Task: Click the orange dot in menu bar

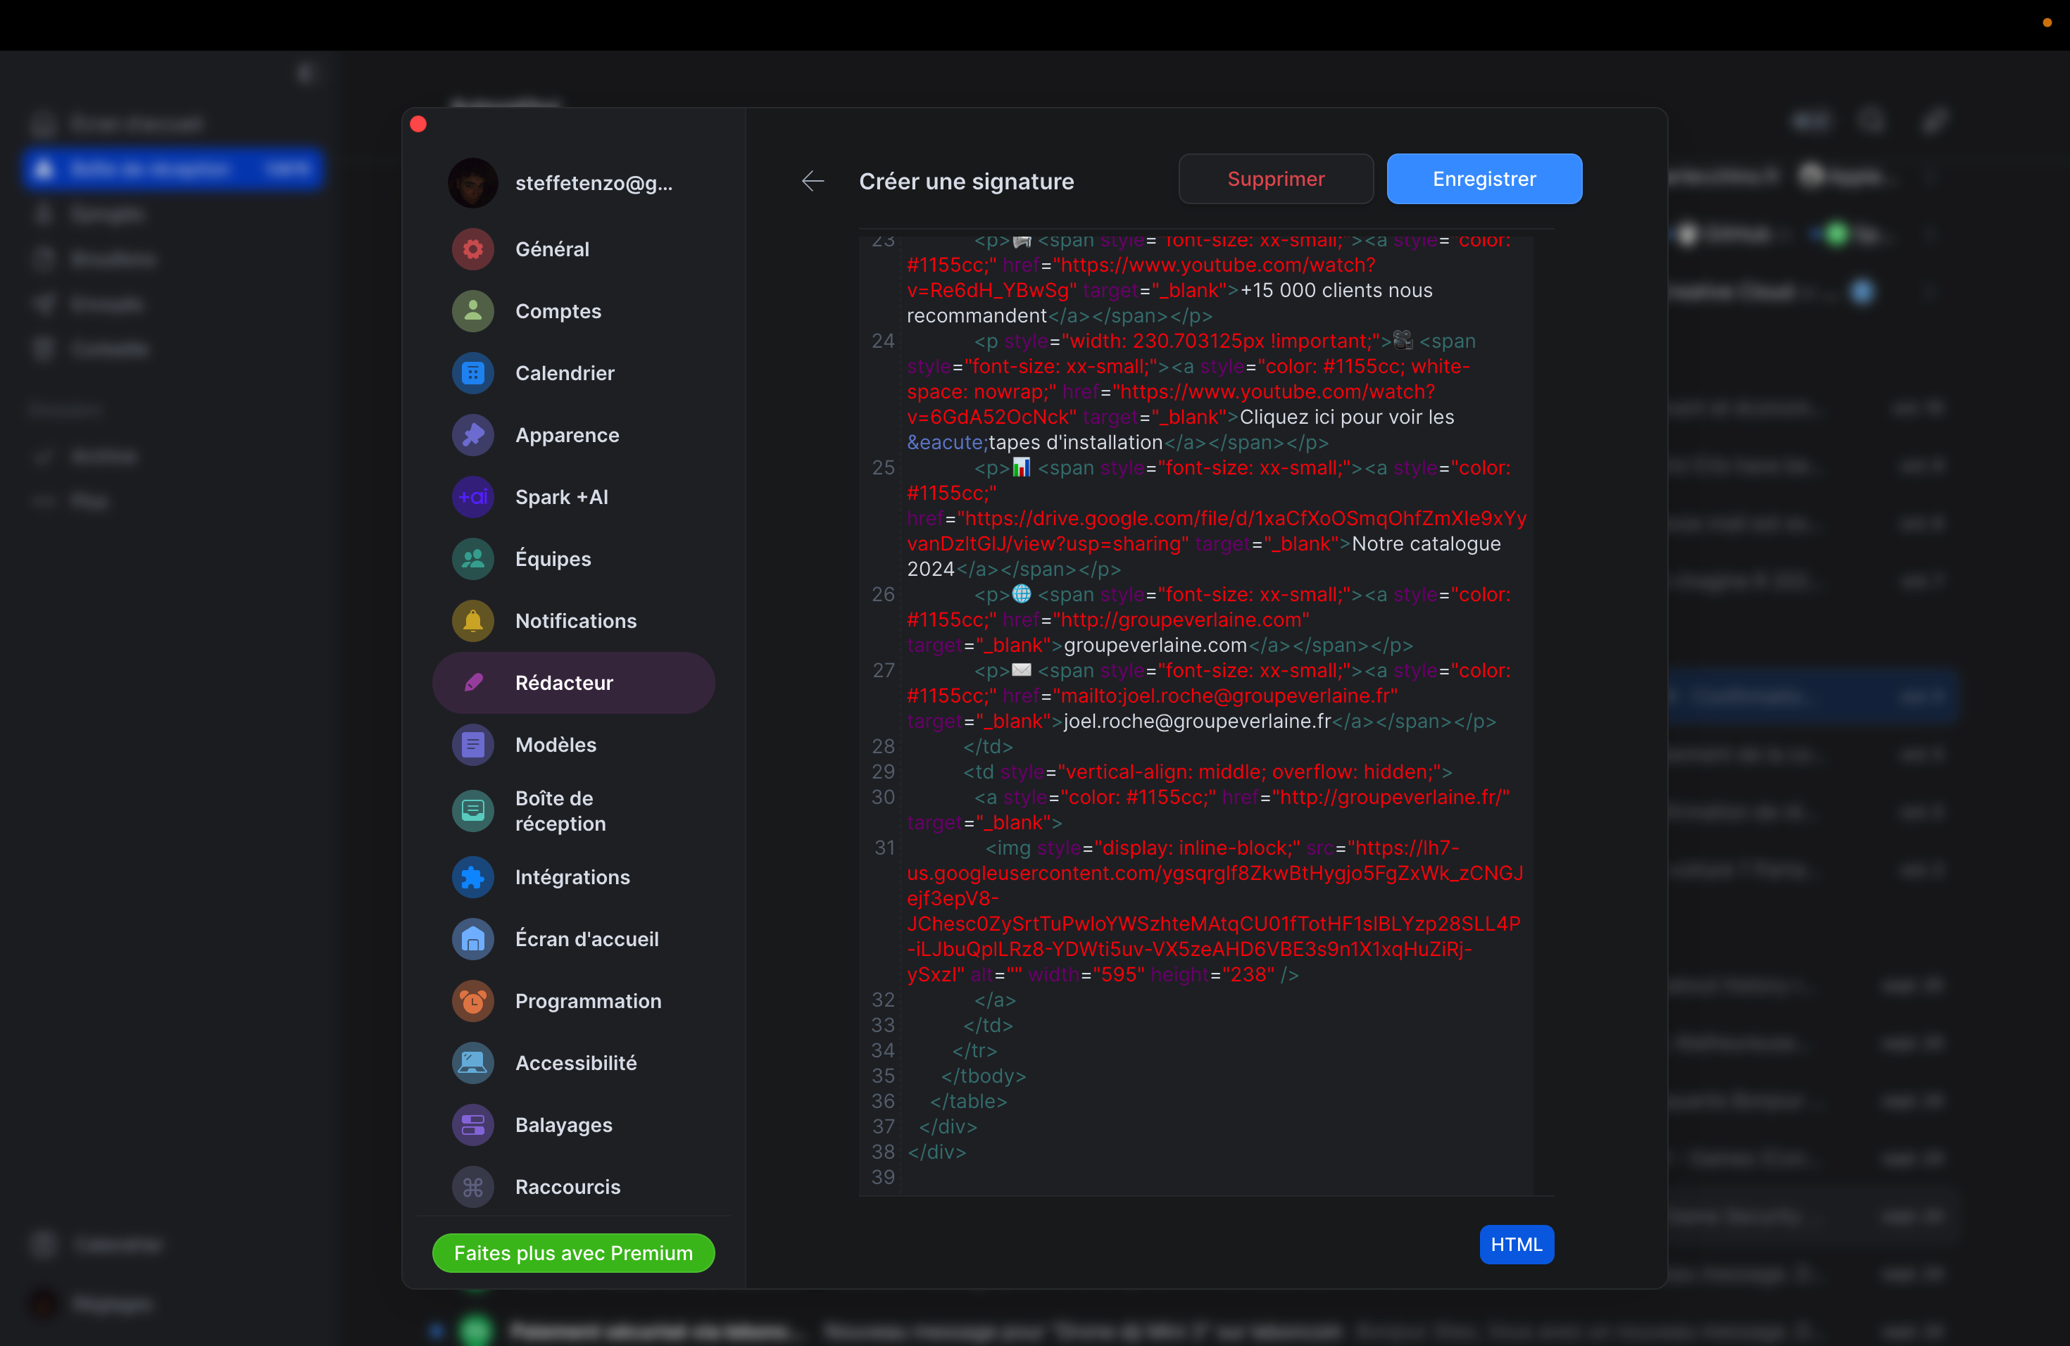Action: pyautogui.click(x=2047, y=23)
